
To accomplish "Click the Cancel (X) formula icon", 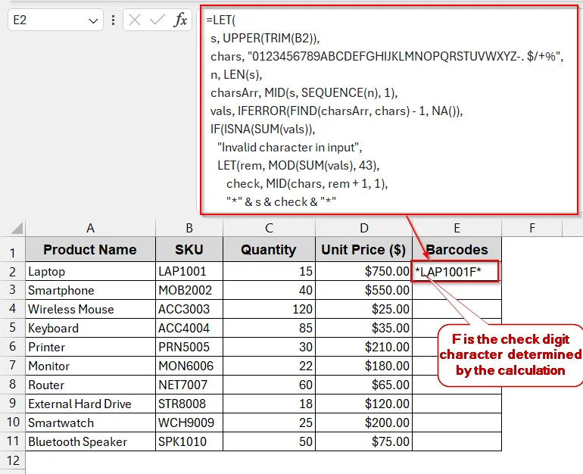I will pyautogui.click(x=135, y=20).
